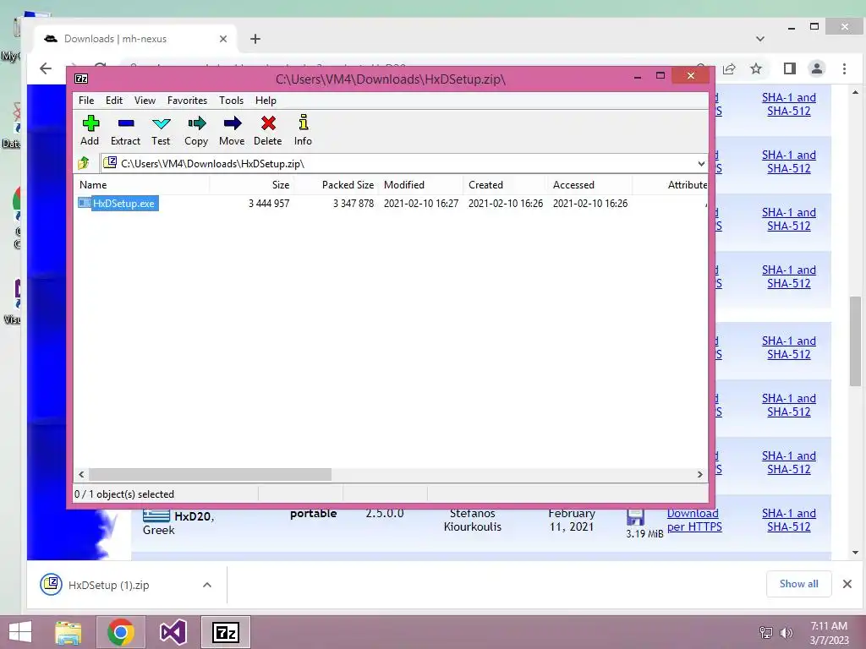Click the right scroll arrow in 7-Zip
Screen dimensions: 866x649
699,475
